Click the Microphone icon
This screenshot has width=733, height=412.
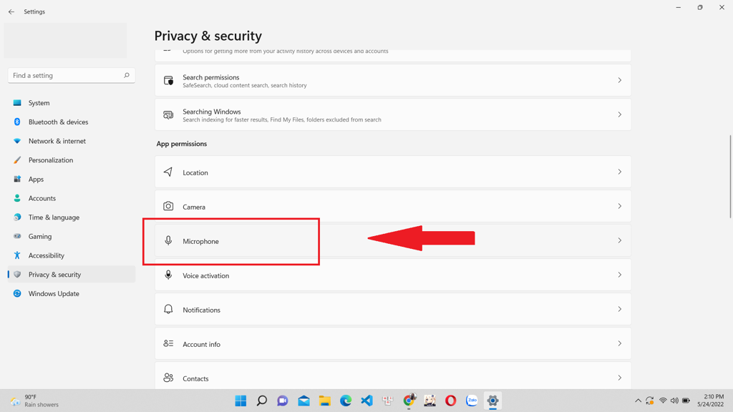click(168, 241)
